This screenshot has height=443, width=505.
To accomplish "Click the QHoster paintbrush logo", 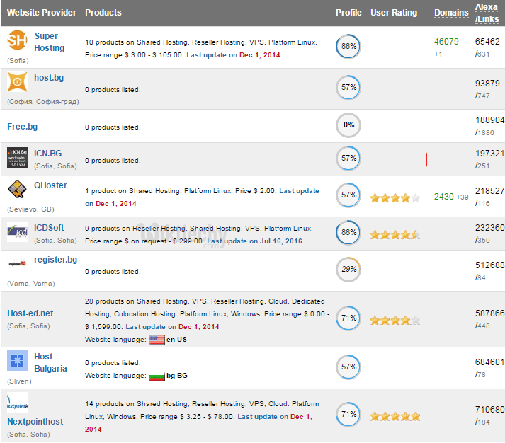I will [17, 189].
